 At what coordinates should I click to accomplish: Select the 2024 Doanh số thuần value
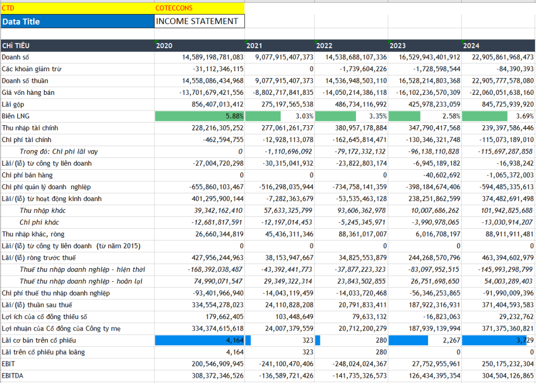pos(498,81)
